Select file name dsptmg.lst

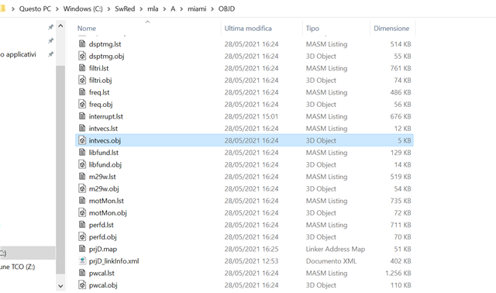(x=105, y=44)
